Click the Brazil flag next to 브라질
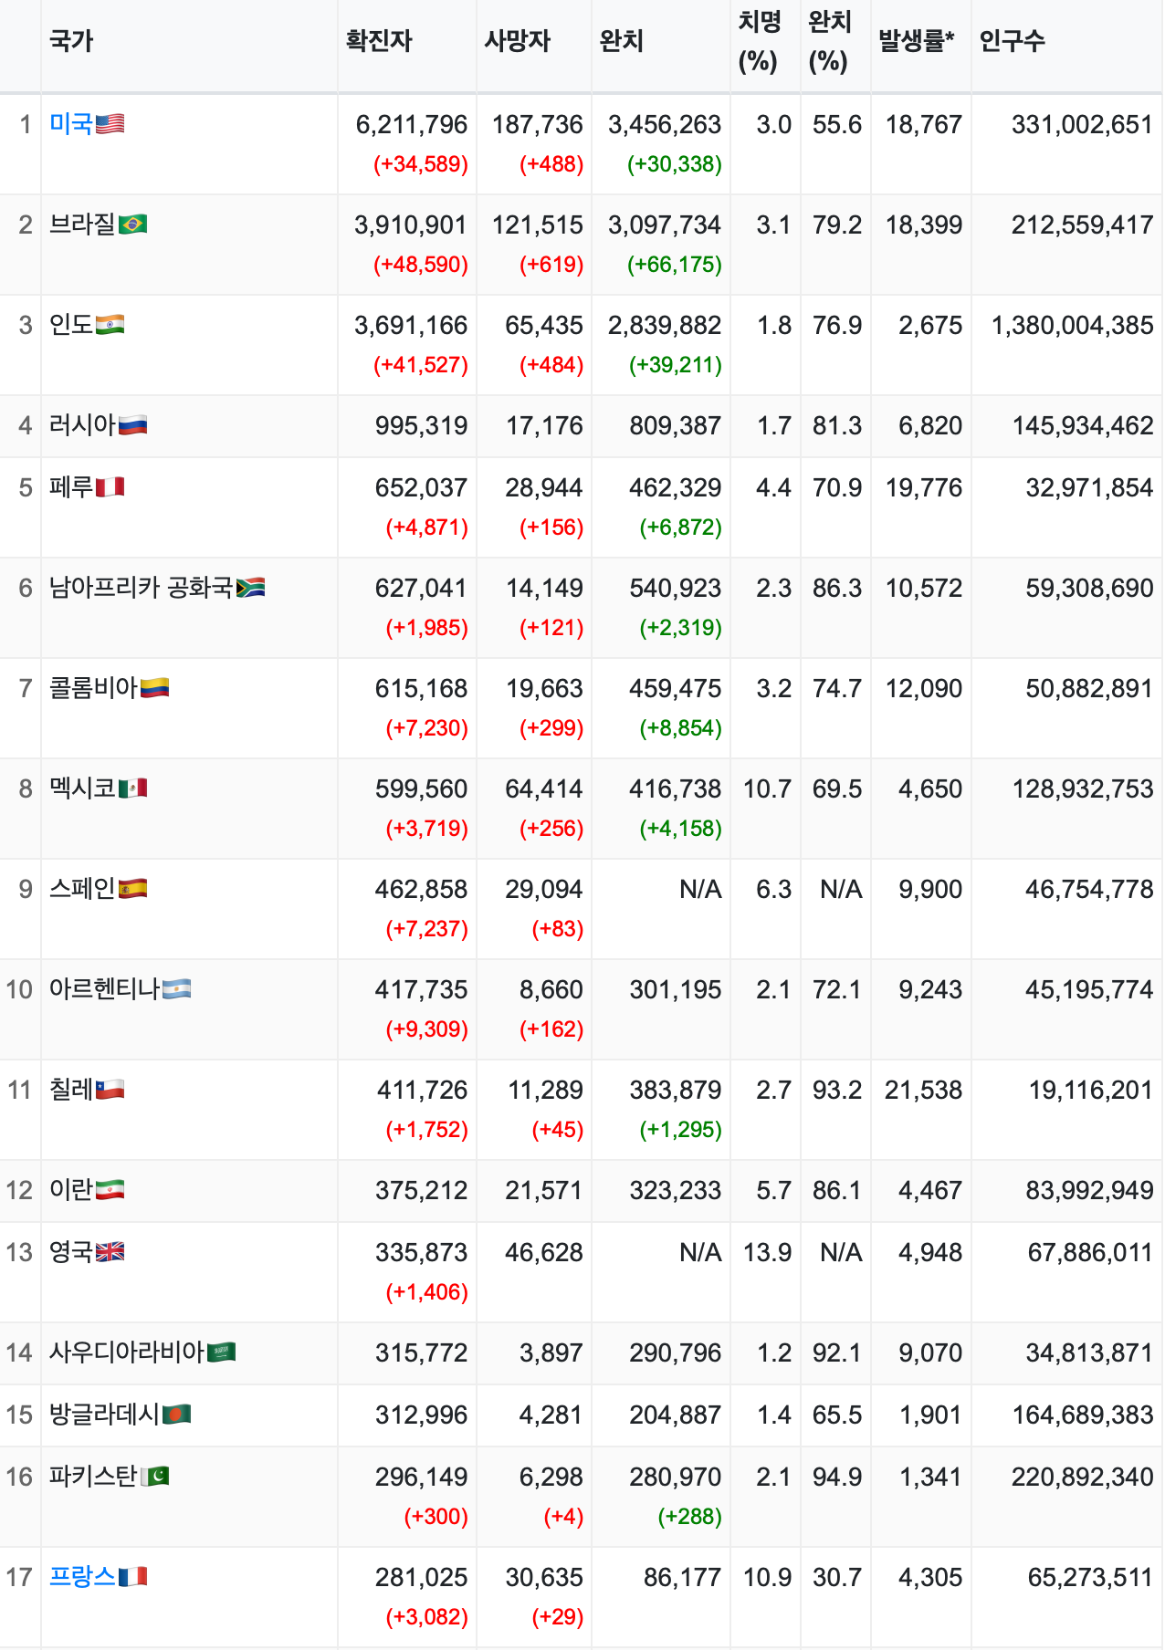Screen dimensions: 1165x1650 click(132, 224)
